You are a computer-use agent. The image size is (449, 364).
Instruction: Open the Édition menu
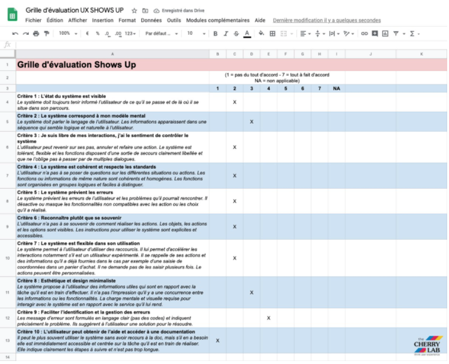click(55, 20)
